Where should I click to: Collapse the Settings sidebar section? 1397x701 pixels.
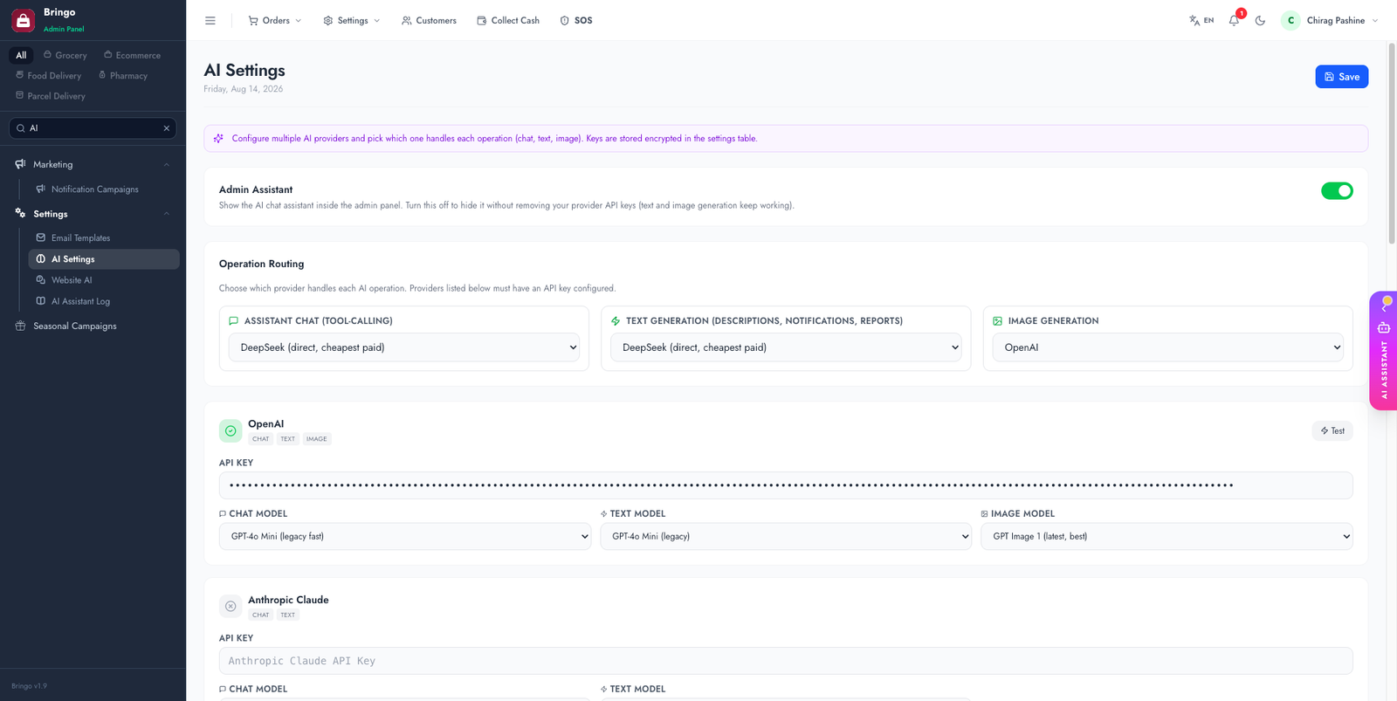pos(167,214)
